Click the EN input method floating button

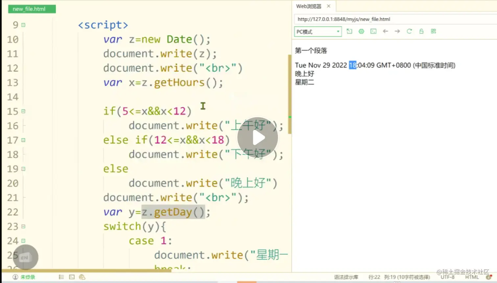pyautogui.click(x=25, y=257)
